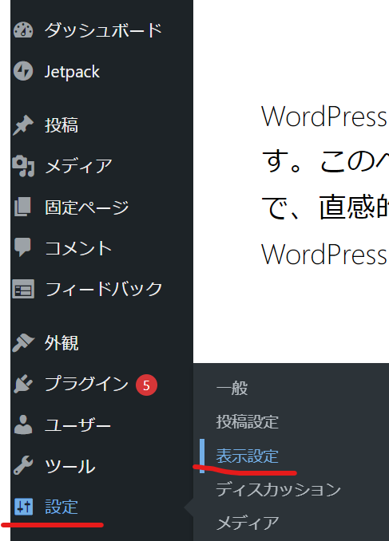Open the 設定 menu

62,507
